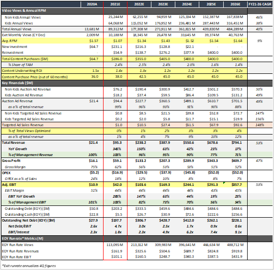Select the Reinvestment row label
The width and height of the screenshot is (274, 270).
click(13, 52)
